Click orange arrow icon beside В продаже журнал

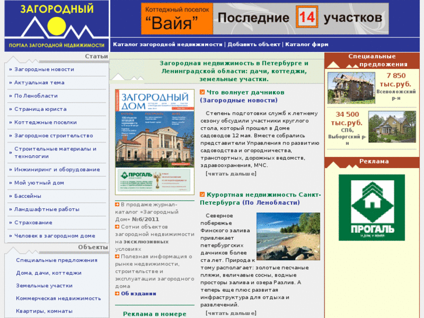click(117, 204)
